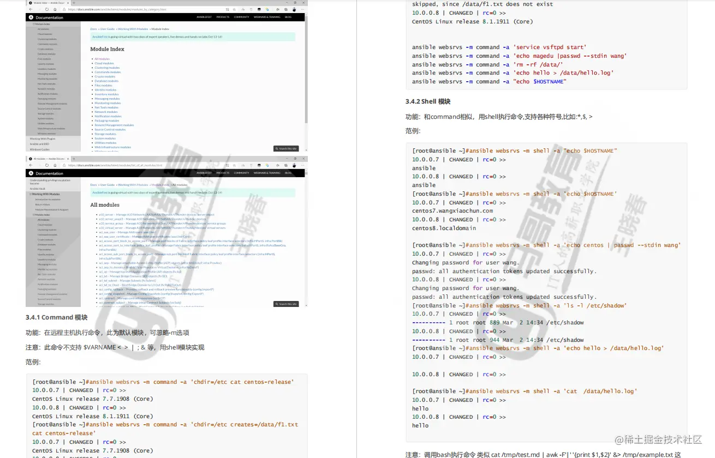Click 'Search this site' on the Module Index page

(x=286, y=148)
